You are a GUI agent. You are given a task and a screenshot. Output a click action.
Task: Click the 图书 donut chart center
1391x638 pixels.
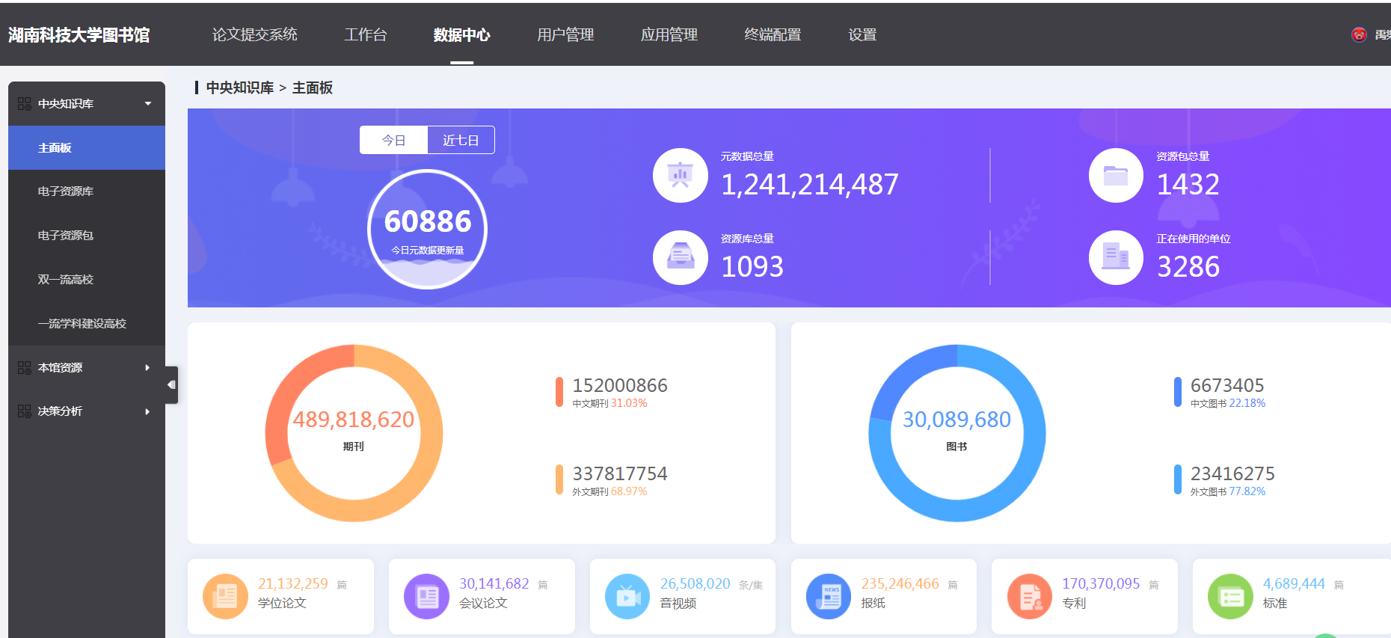(957, 433)
